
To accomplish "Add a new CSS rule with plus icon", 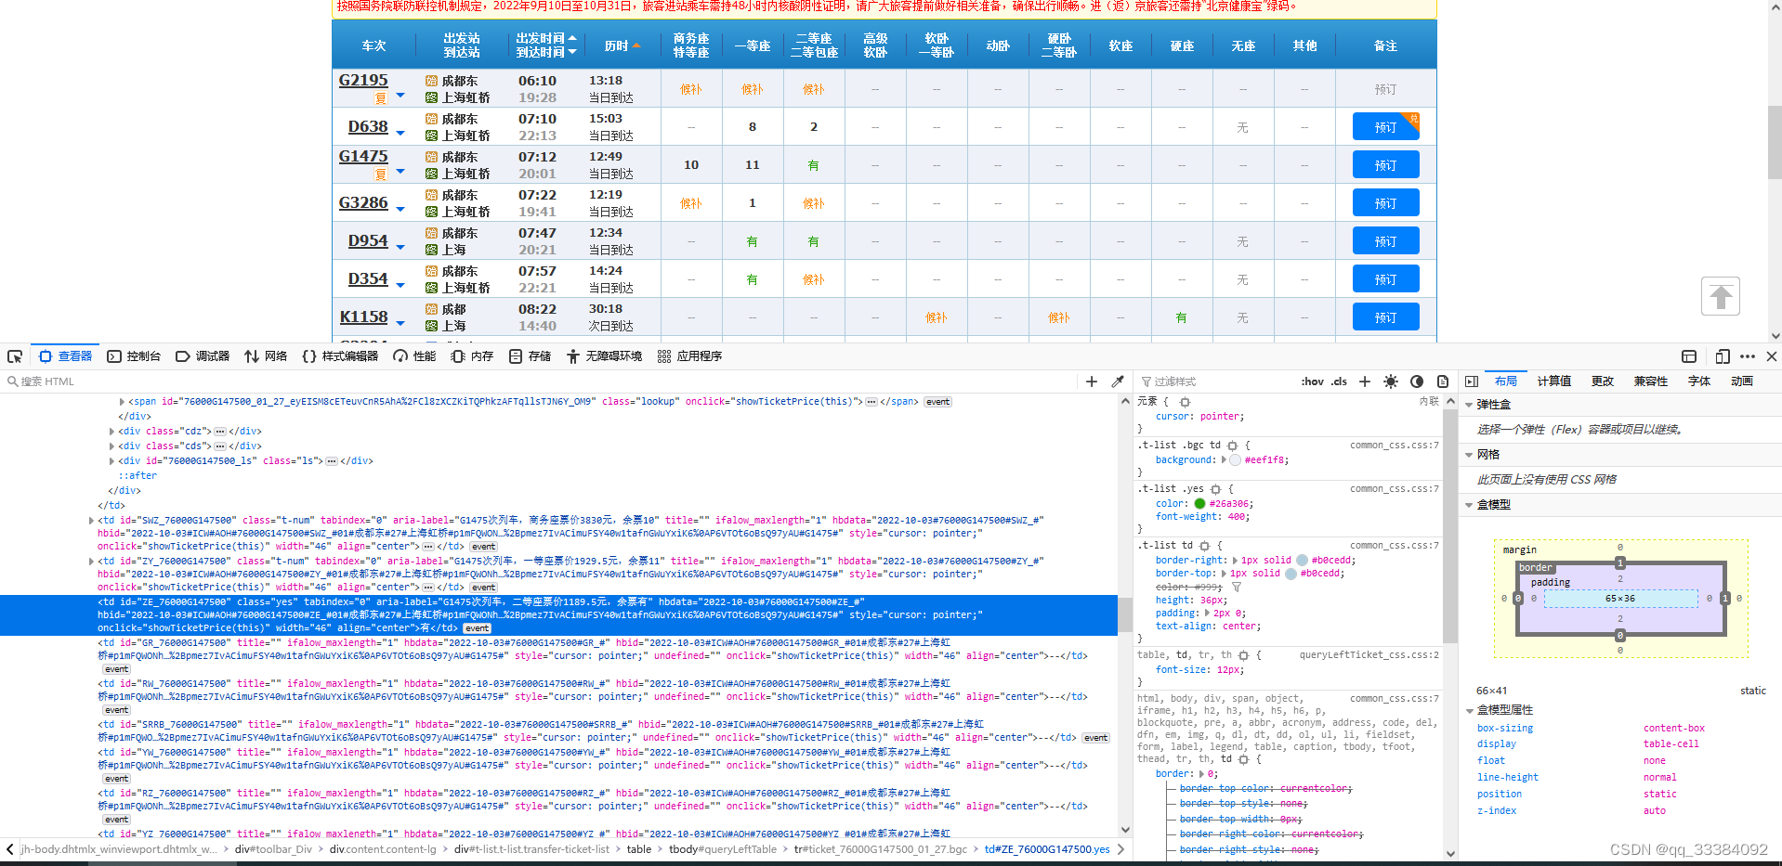I will (1365, 381).
